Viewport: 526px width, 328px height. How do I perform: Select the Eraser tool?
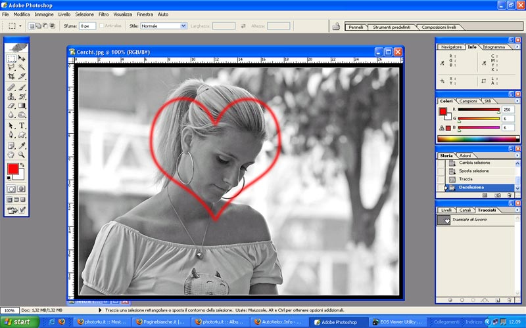pos(11,106)
